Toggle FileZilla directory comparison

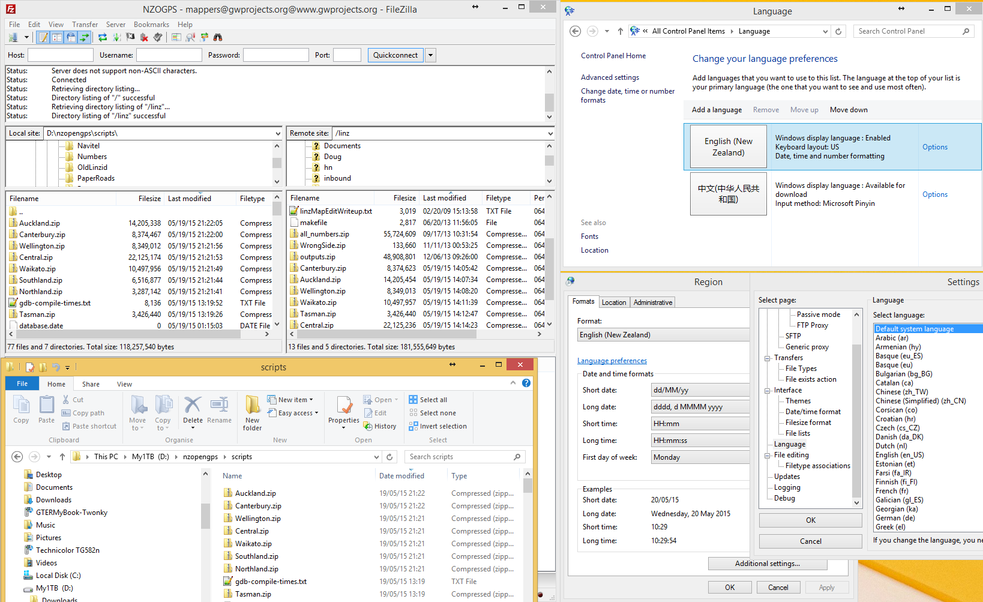[x=190, y=37]
